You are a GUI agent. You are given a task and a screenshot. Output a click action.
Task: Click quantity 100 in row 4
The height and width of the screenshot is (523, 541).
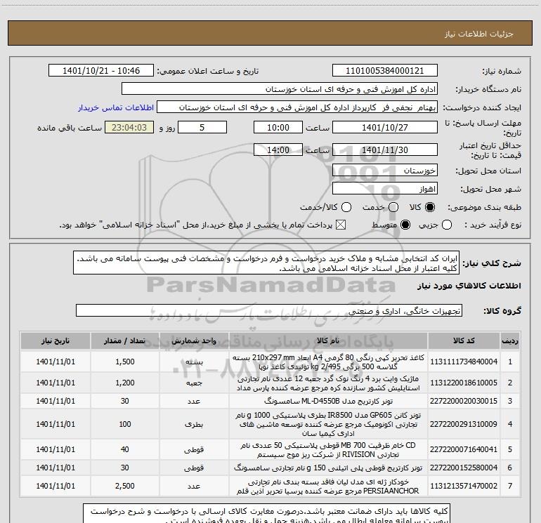(x=125, y=424)
